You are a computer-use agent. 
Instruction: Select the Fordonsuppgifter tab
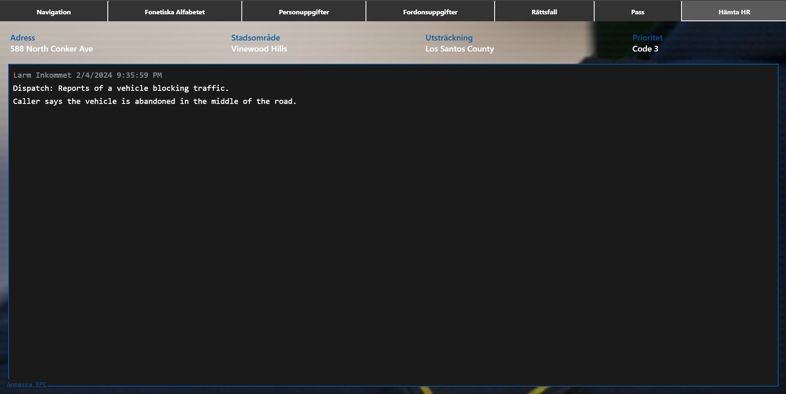pos(430,12)
